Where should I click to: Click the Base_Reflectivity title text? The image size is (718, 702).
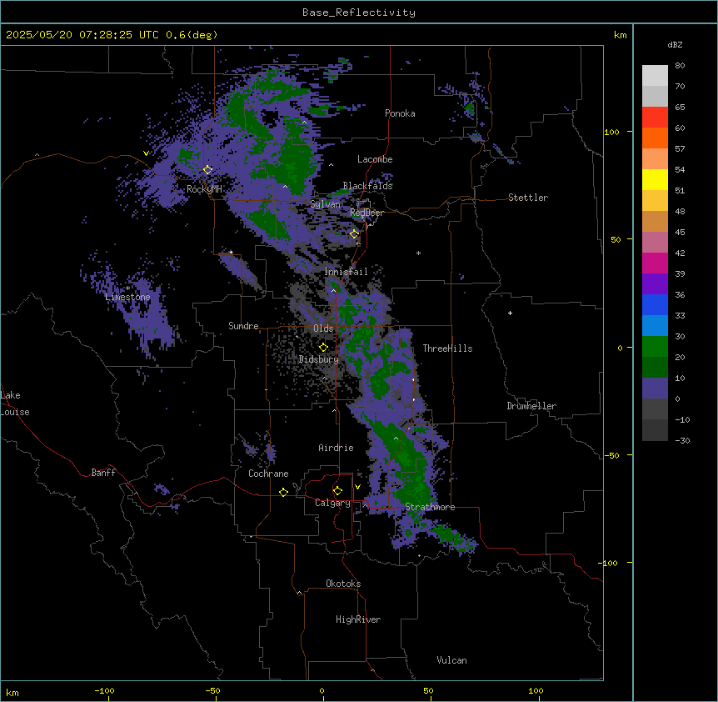[359, 13]
